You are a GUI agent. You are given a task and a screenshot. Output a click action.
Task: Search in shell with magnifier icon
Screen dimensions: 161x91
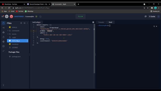click(154, 26)
